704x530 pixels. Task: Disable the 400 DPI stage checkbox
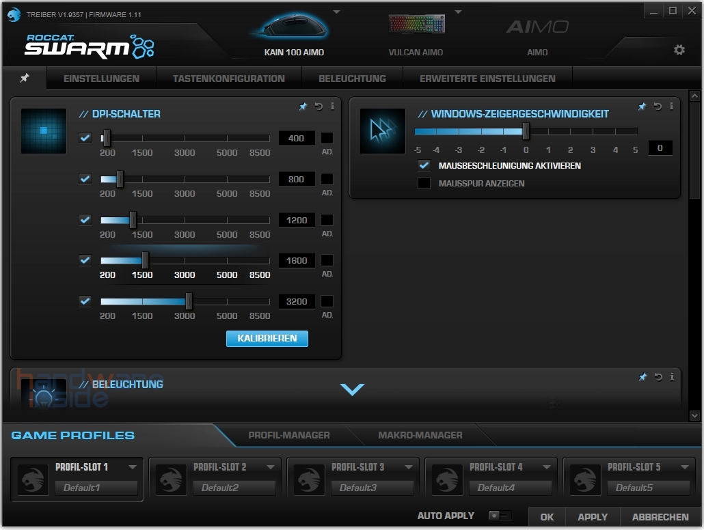pos(85,138)
